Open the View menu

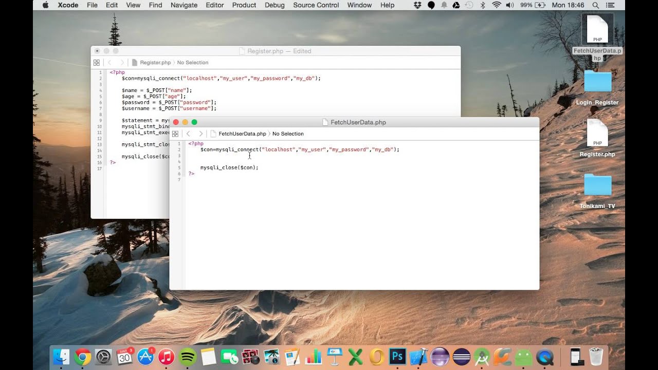pos(133,5)
